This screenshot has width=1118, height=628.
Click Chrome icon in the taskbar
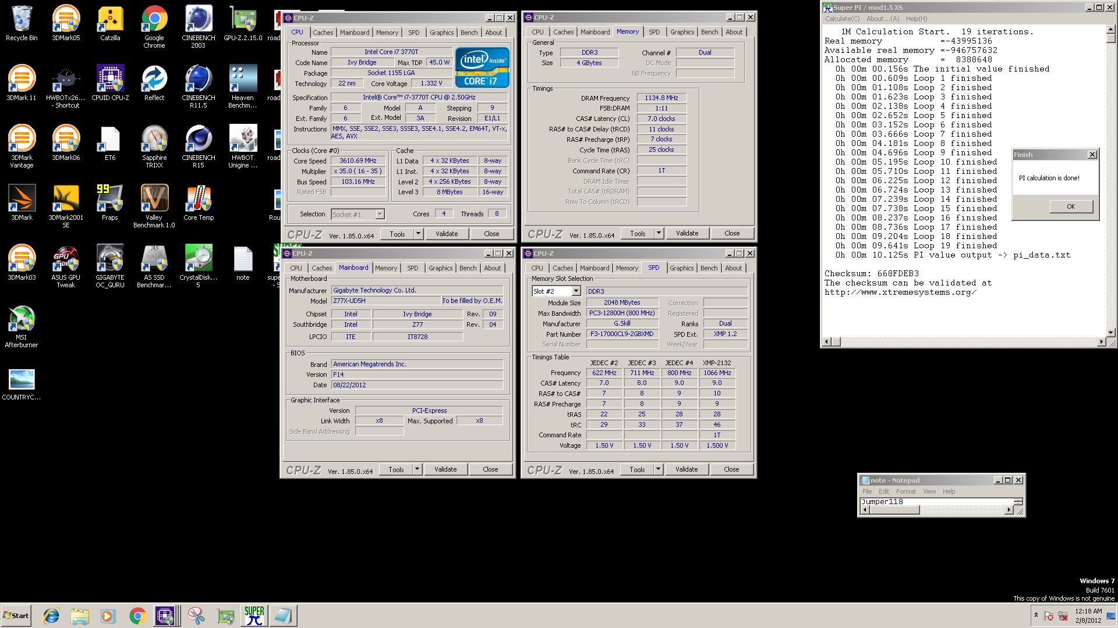coord(137,616)
